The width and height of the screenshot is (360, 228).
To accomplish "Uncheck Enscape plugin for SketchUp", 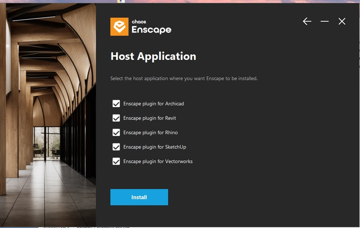I will [x=116, y=147].
